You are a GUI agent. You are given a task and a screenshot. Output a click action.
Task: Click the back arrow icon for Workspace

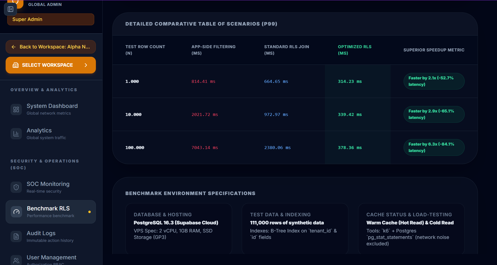(13, 47)
